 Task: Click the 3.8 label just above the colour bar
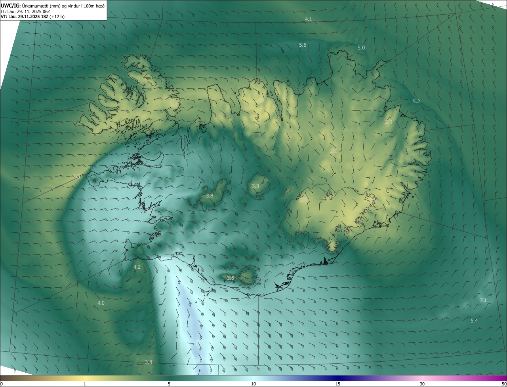point(149,362)
